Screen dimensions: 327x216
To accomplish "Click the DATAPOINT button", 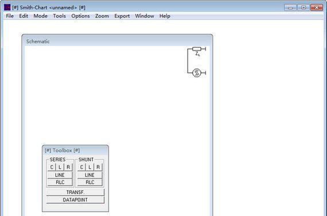I will (75, 200).
